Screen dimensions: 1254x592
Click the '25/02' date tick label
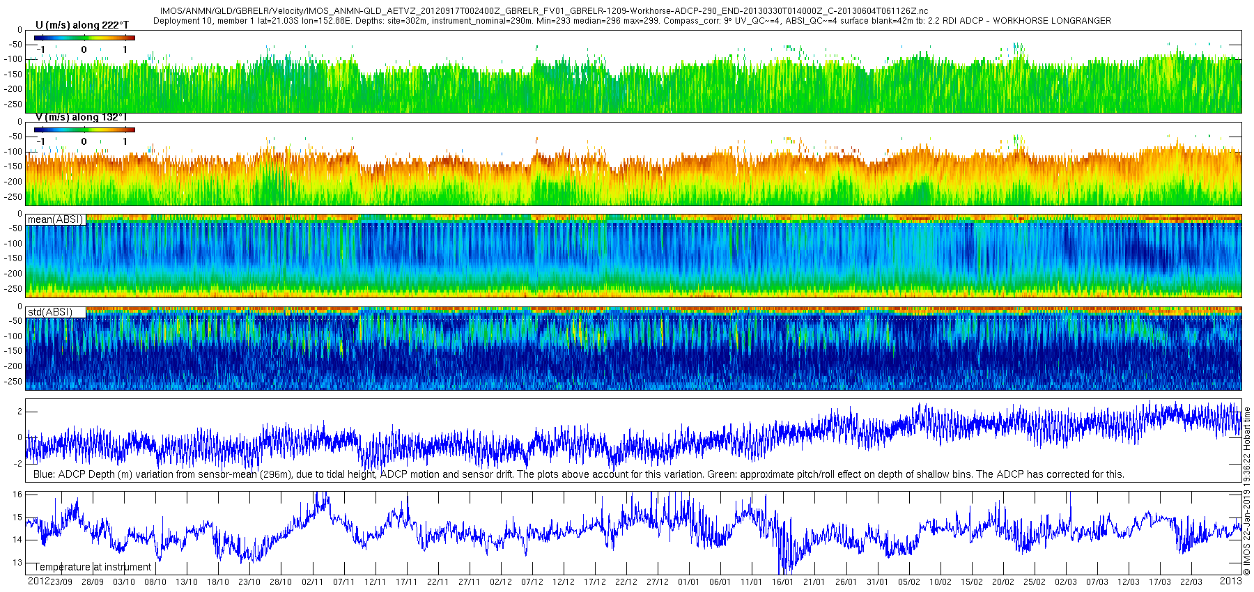(x=1034, y=582)
